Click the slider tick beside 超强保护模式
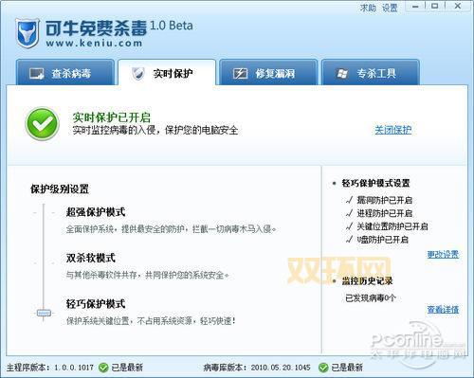The image size is (474, 378). pyautogui.click(x=44, y=212)
